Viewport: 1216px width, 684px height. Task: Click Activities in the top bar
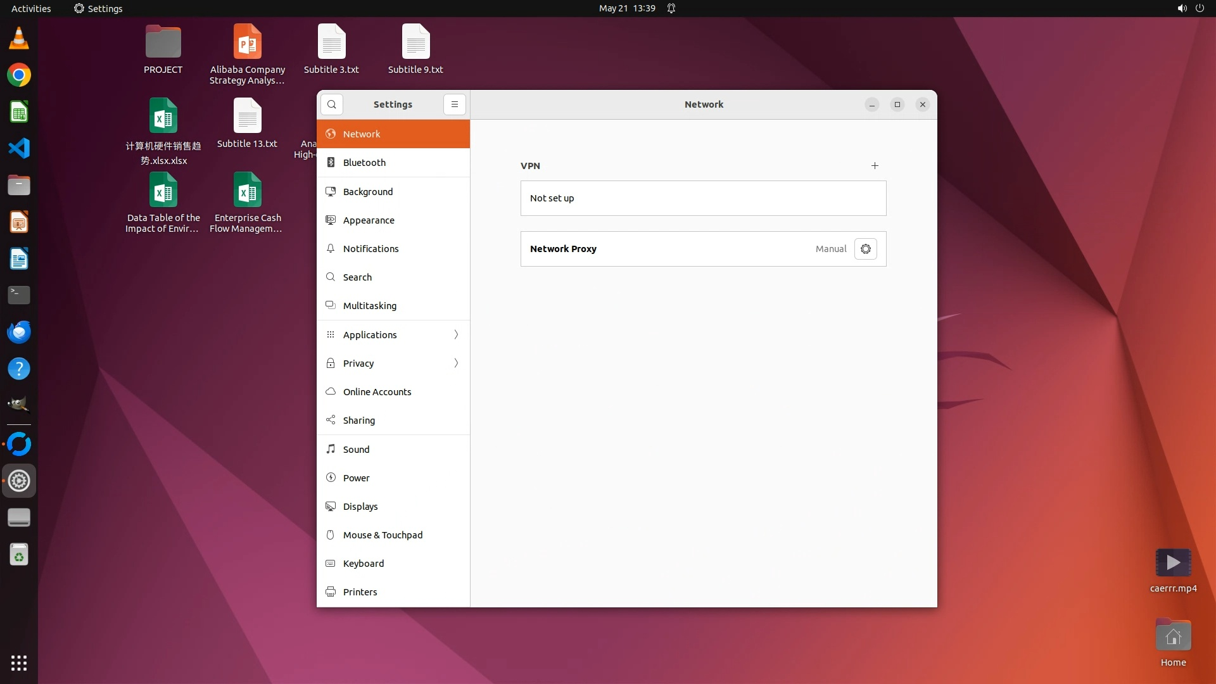31,8
